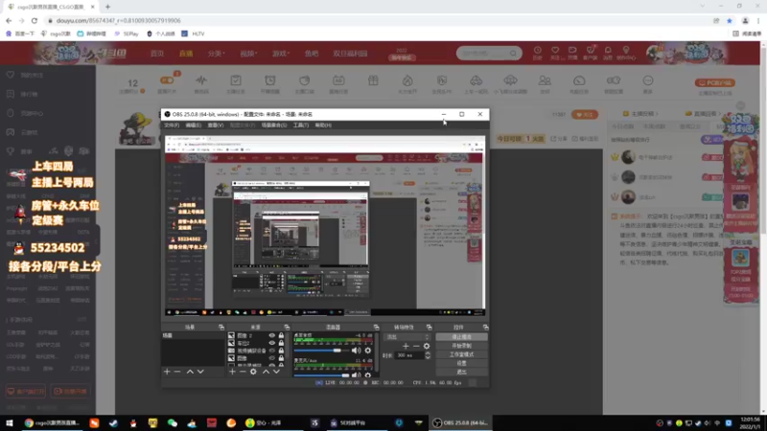Open 桌面音频 audio settings gear
The width and height of the screenshot is (767, 431).
368,351
